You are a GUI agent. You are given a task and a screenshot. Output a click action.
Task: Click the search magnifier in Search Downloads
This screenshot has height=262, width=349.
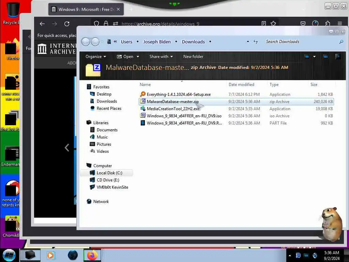[341, 42]
